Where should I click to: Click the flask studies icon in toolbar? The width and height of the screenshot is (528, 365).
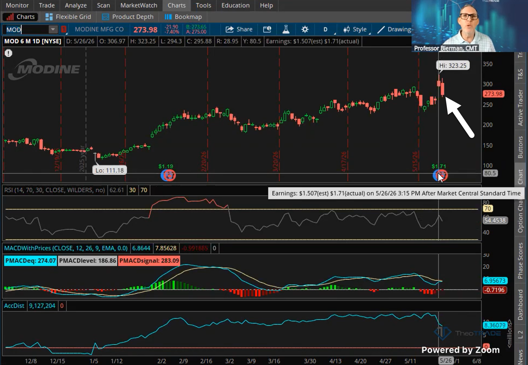pyautogui.click(x=286, y=29)
